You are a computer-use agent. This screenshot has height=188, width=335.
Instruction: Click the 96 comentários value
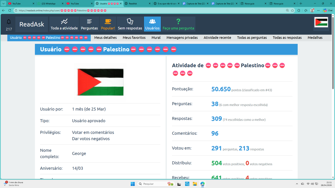point(215,133)
